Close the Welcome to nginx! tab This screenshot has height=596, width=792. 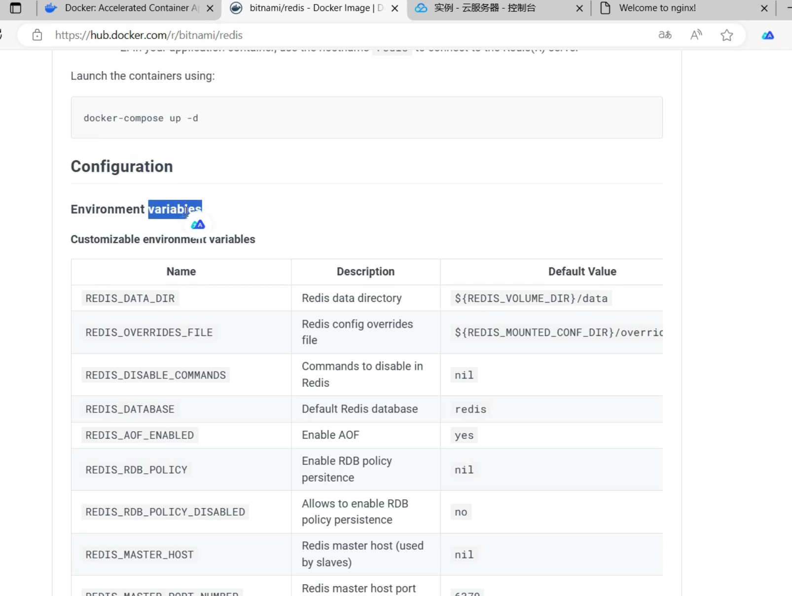click(764, 8)
